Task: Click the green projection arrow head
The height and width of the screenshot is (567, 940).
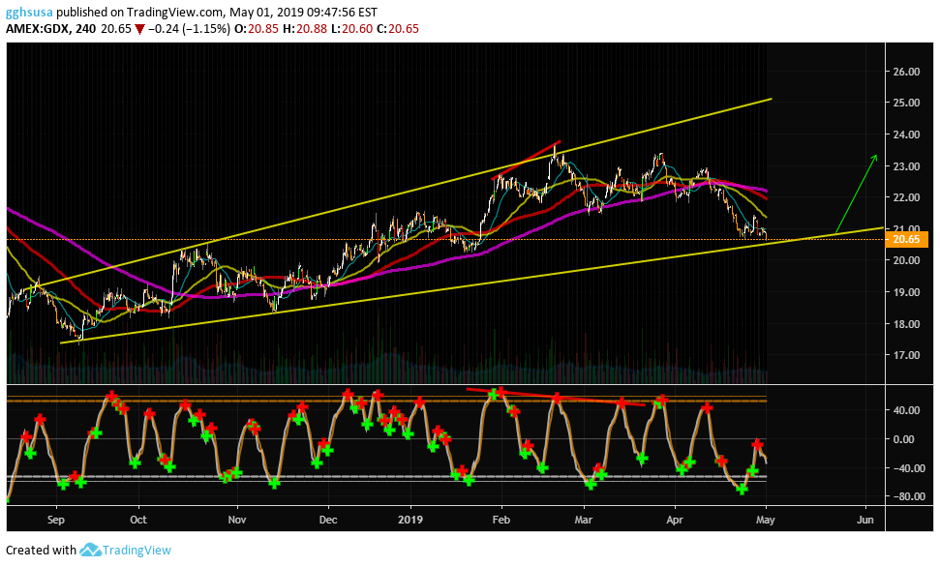Action: (874, 159)
